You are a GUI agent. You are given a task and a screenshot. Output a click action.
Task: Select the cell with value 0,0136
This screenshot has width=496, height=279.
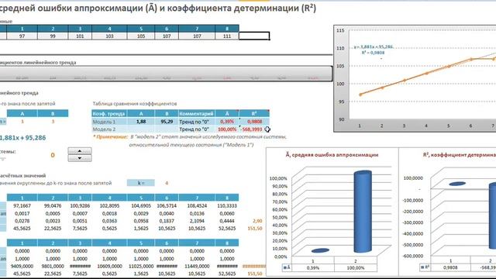[x=197, y=214]
